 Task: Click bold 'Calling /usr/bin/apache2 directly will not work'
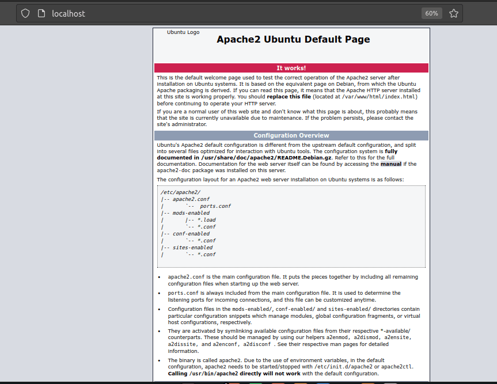(234, 374)
